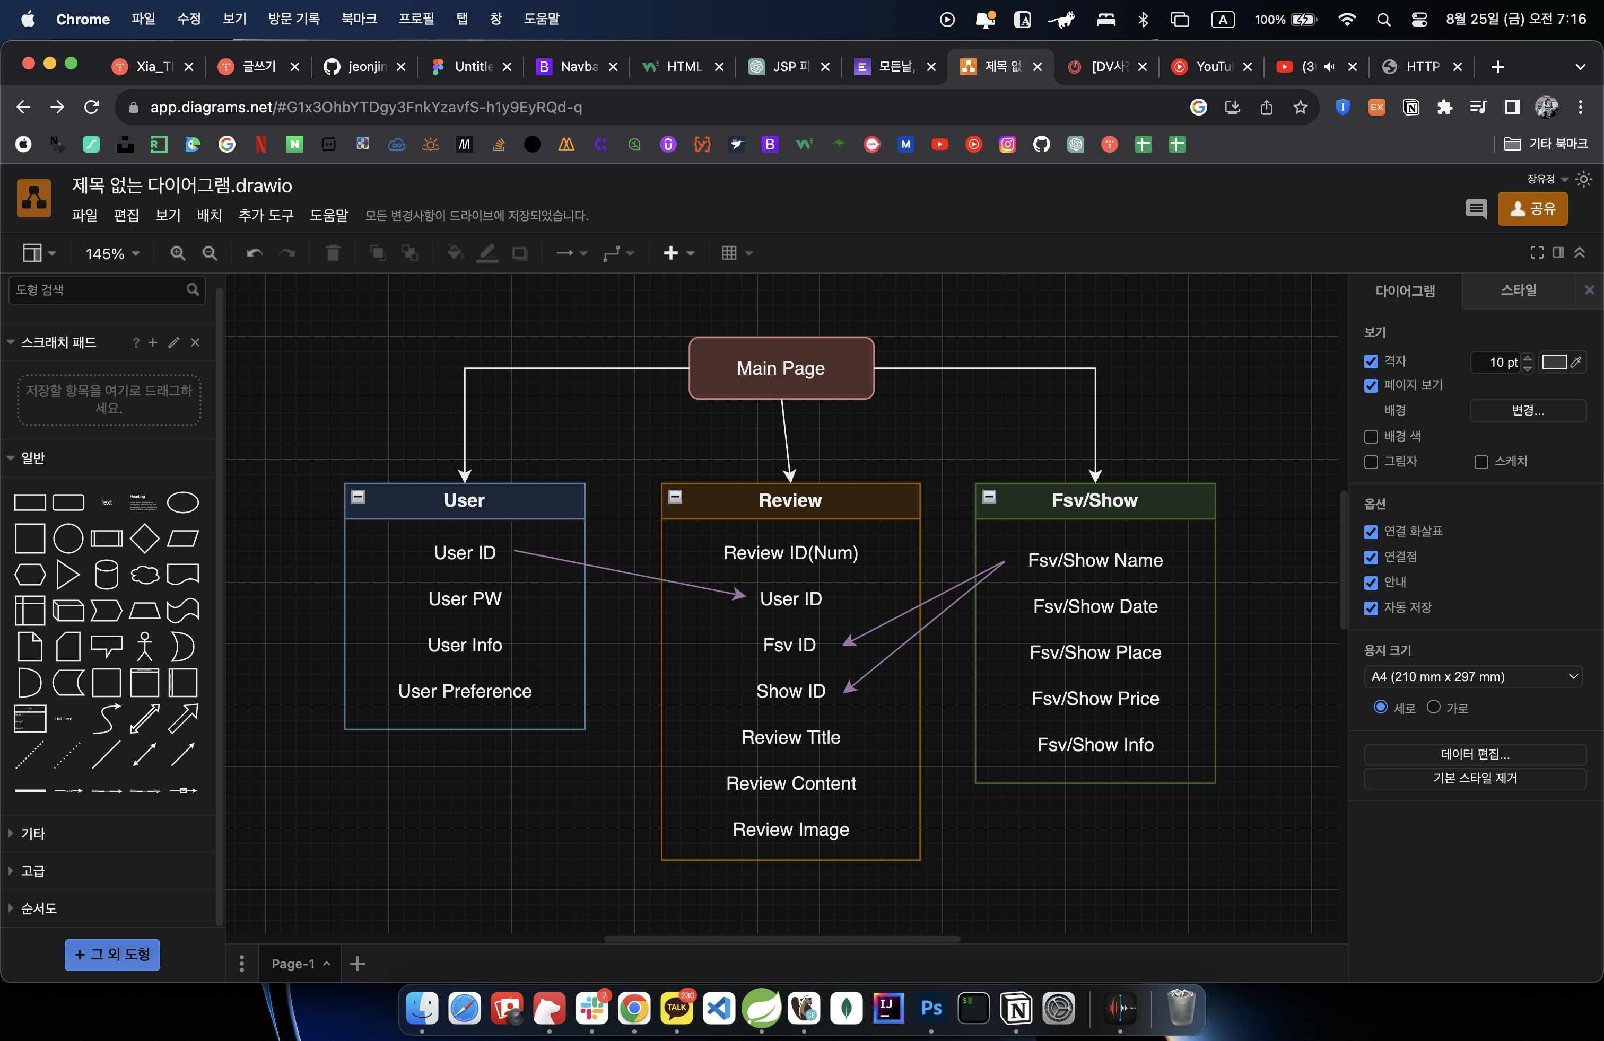
Task: Expand the 기타 shapes section
Action: (32, 834)
